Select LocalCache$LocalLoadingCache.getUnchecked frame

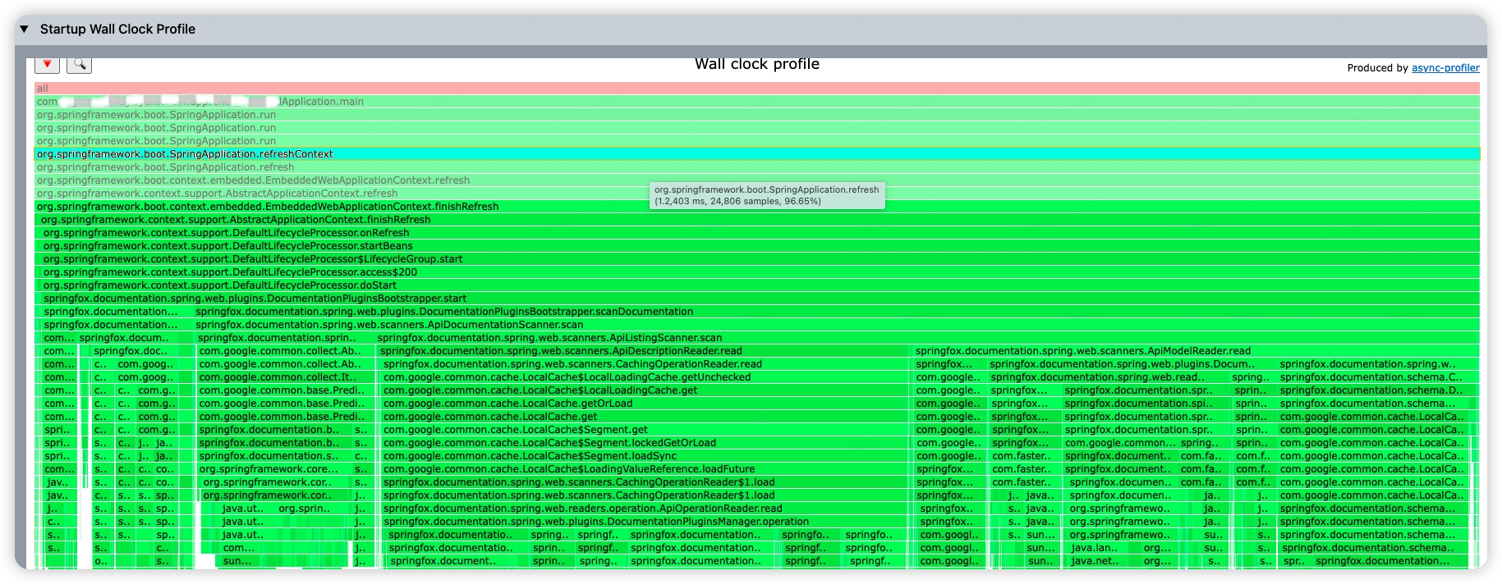646,377
